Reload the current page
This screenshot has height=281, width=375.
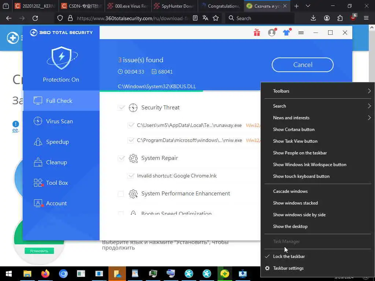(x=35, y=18)
